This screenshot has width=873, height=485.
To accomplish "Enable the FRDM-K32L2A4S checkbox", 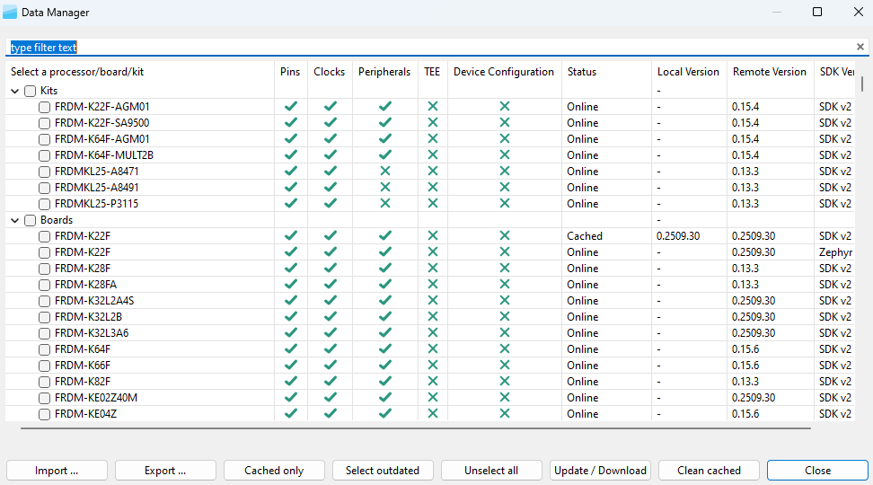I will click(x=45, y=301).
